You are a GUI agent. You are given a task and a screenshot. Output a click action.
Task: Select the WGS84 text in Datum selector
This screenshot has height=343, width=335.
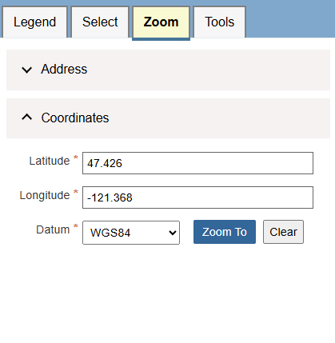click(x=110, y=233)
